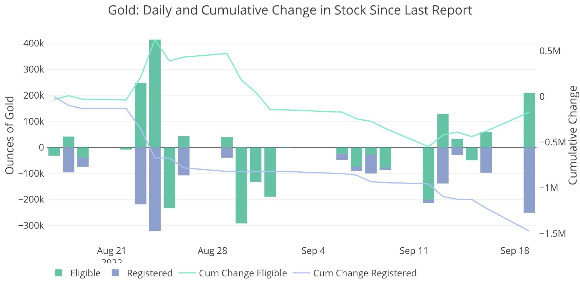Click the last blue Registered bar near Sep 18
Screen dimensions: 580x290
tap(529, 180)
